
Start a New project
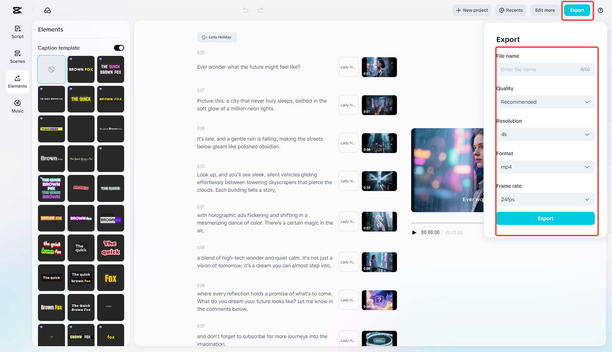pyautogui.click(x=471, y=10)
